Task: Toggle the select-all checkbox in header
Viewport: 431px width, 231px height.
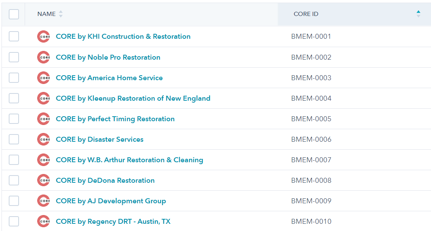Action: tap(14, 14)
